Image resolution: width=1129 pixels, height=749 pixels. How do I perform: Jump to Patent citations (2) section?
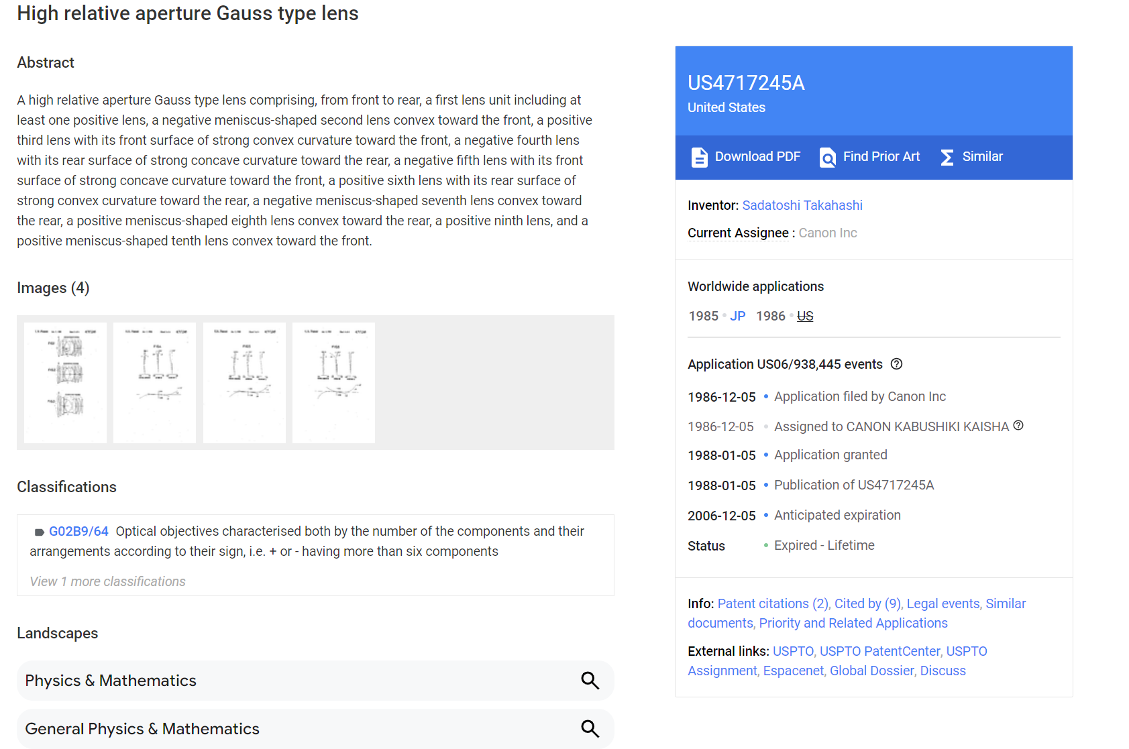click(773, 603)
